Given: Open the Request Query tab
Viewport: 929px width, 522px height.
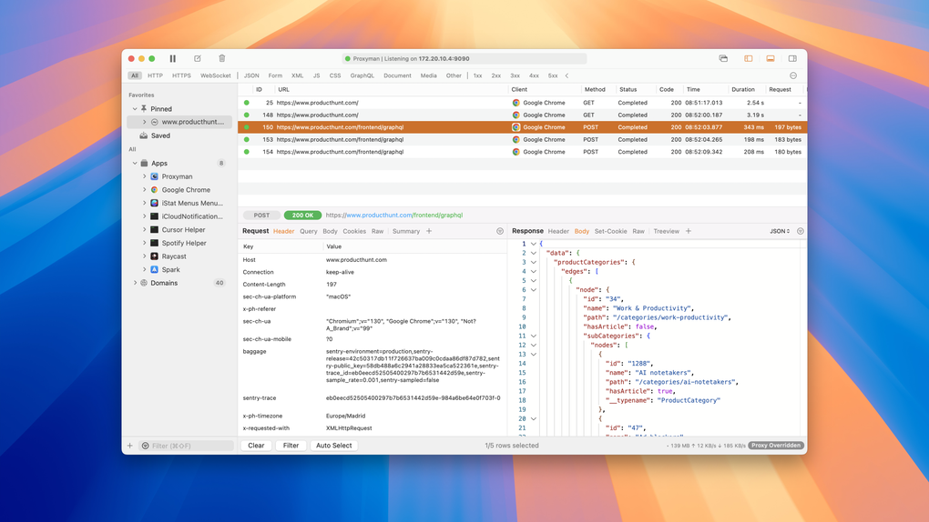Looking at the screenshot, I should [x=308, y=231].
